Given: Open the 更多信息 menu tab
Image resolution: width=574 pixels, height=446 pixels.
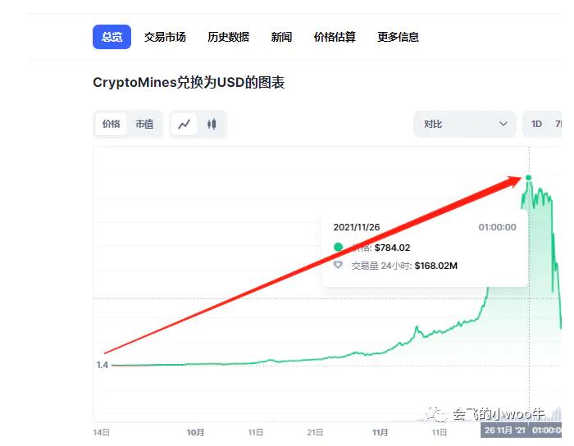Looking at the screenshot, I should (x=398, y=37).
